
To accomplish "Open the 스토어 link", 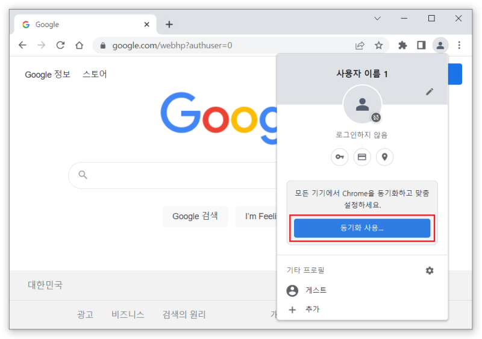I will (95, 75).
